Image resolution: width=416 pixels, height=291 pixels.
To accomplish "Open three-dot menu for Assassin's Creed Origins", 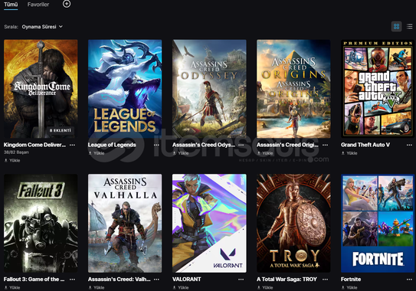I will point(326,145).
